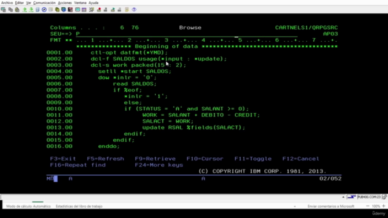The image size is (388, 218).
Task: Click the 'enddo;' line at 0016.00
Action: click(109, 147)
